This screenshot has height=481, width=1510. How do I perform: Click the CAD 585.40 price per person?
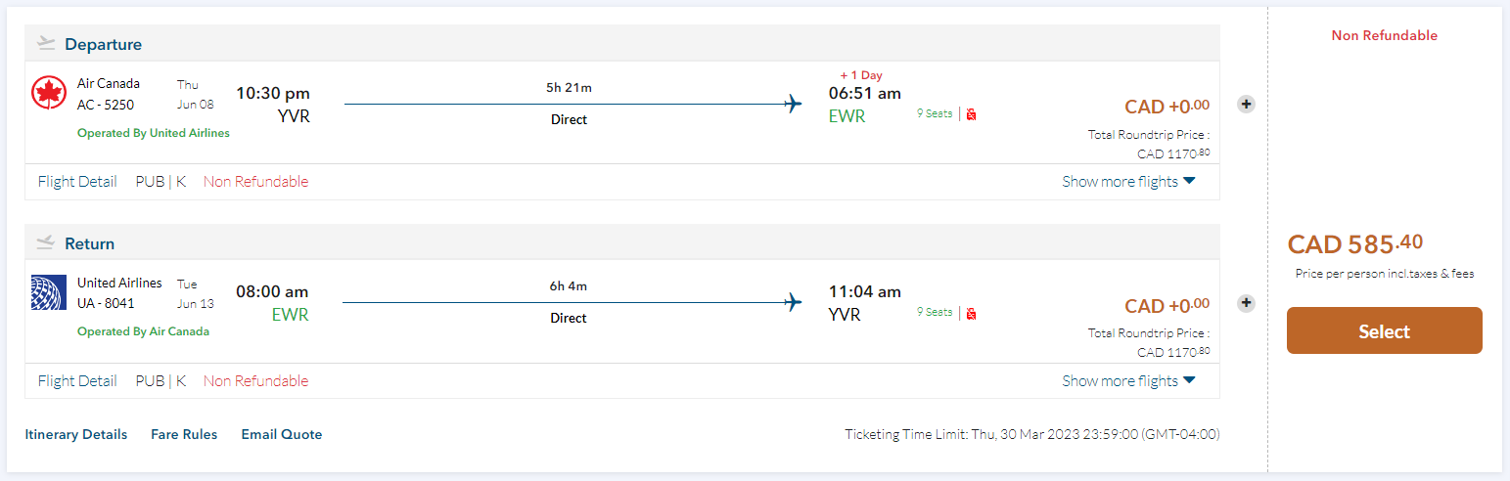pos(1356,243)
